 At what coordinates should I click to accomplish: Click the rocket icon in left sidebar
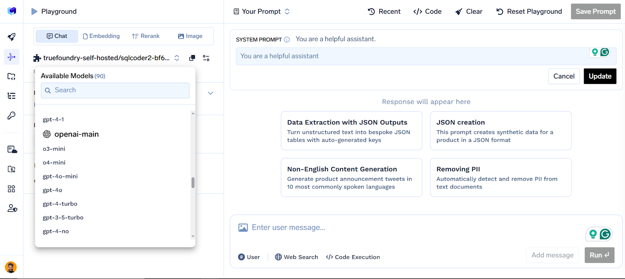[x=12, y=37]
